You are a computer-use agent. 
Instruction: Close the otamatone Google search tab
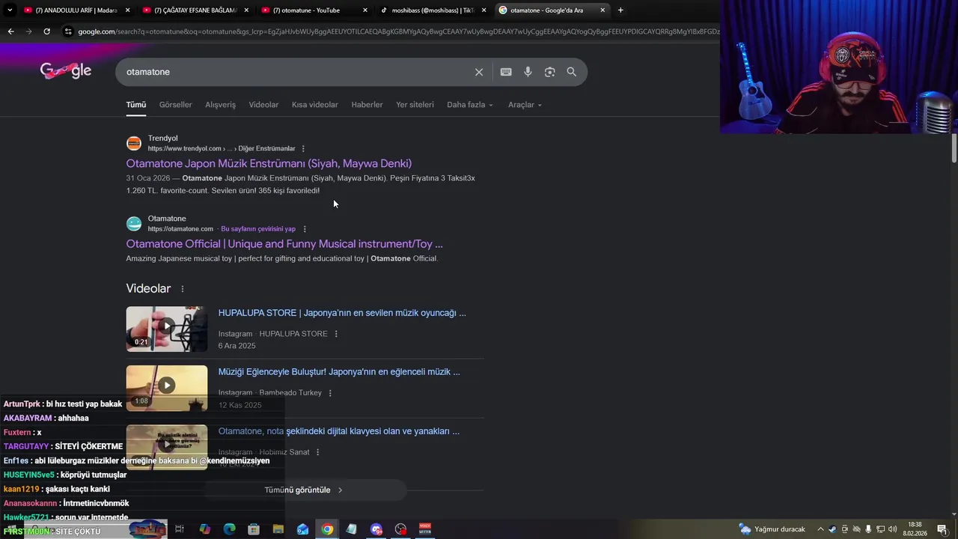click(602, 10)
